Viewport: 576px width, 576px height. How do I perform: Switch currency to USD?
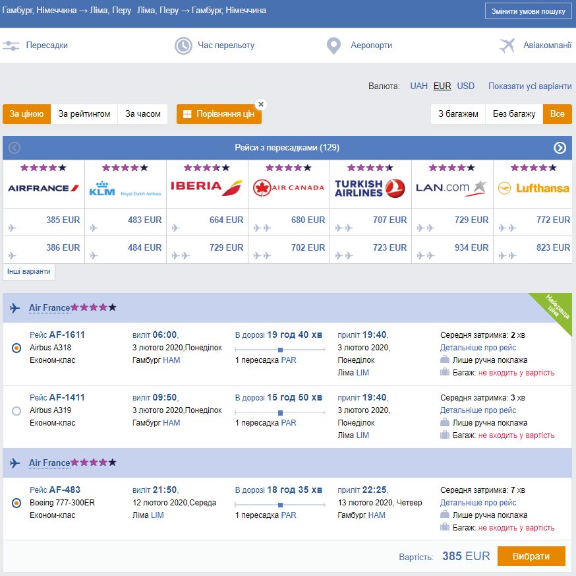pyautogui.click(x=465, y=86)
